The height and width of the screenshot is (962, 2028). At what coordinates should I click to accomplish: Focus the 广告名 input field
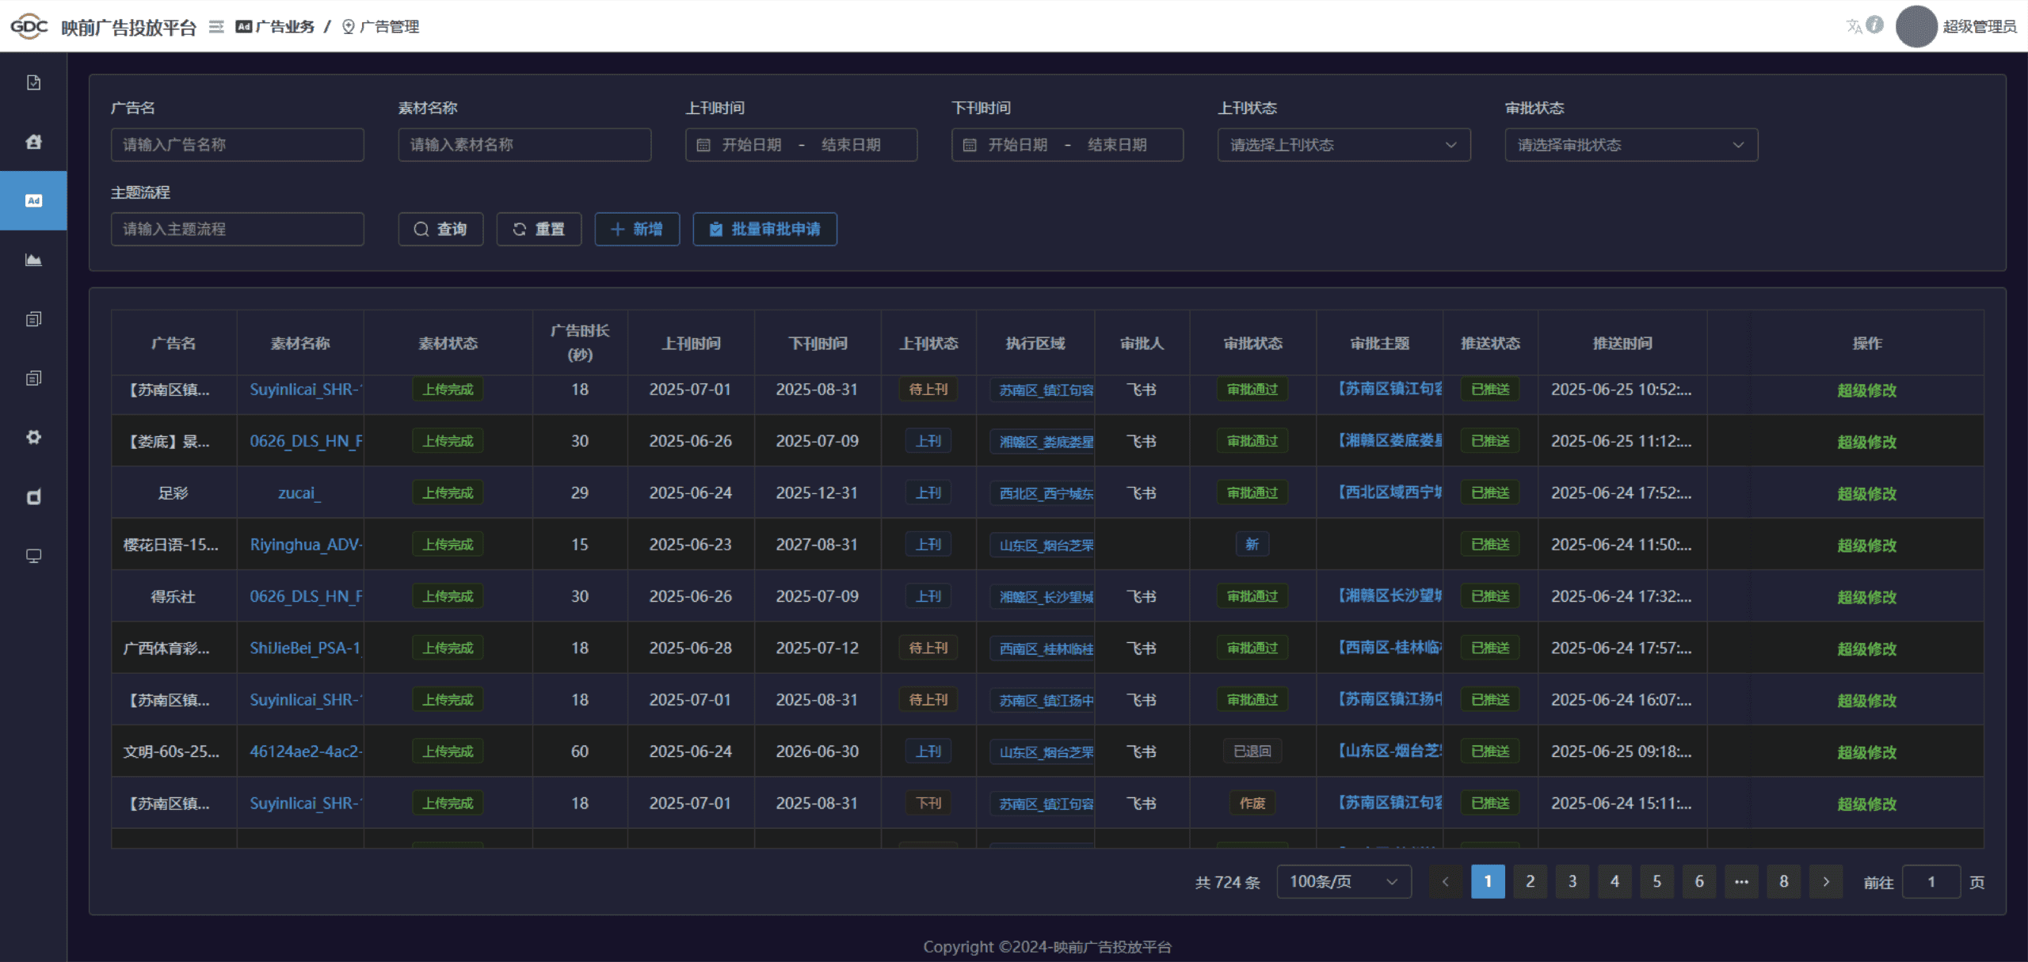point(238,145)
